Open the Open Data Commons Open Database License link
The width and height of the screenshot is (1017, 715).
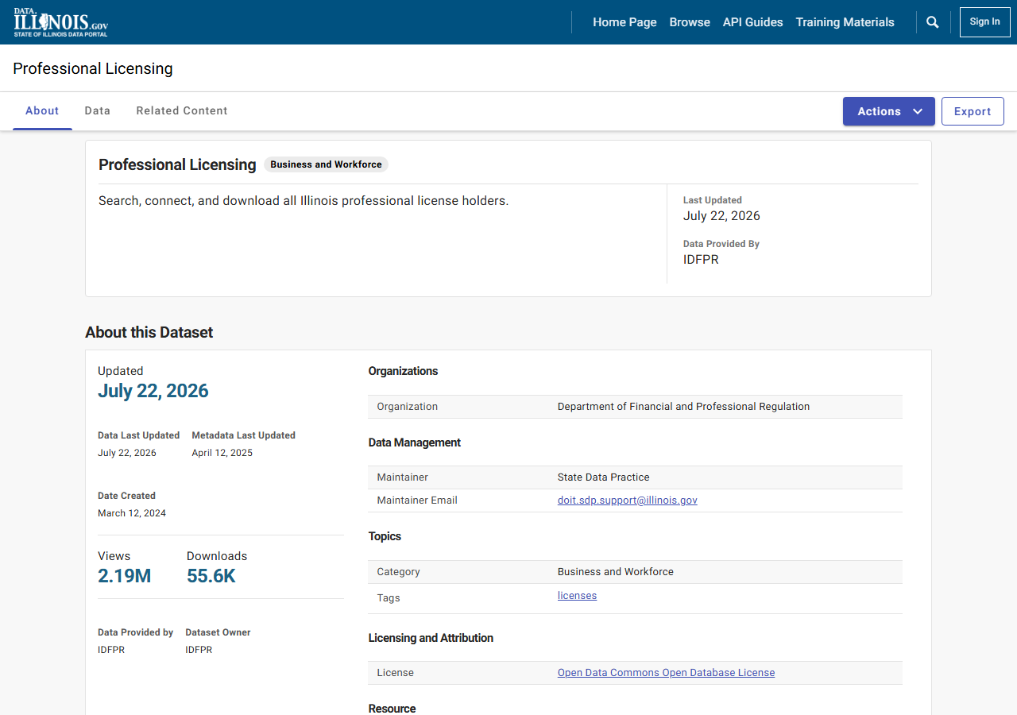tap(666, 673)
